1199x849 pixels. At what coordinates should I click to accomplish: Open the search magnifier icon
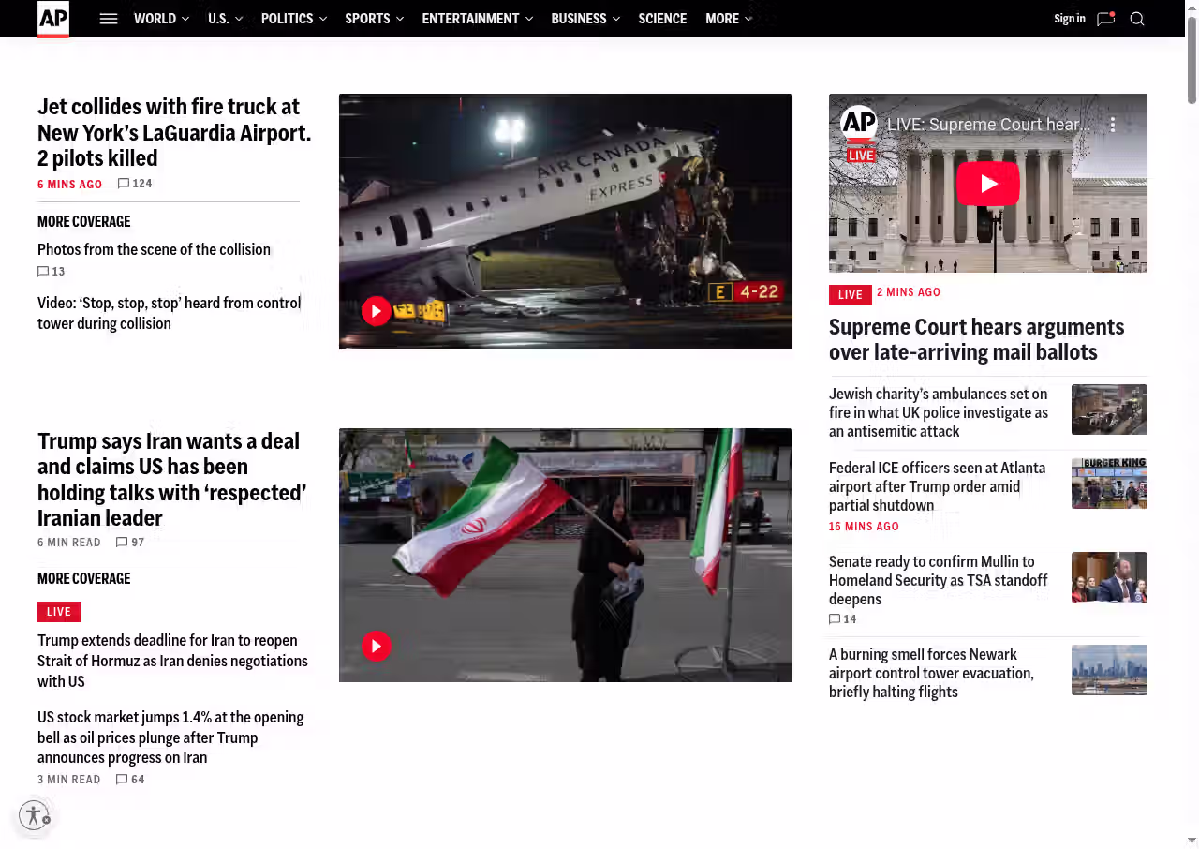(x=1137, y=19)
